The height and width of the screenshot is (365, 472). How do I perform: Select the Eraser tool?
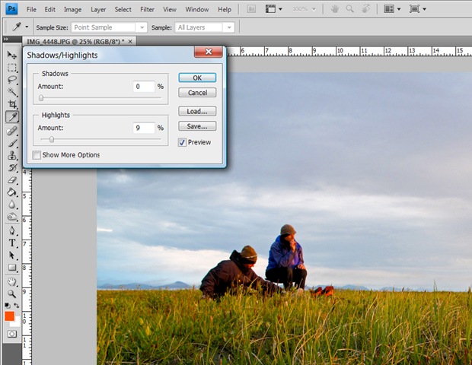[12, 180]
